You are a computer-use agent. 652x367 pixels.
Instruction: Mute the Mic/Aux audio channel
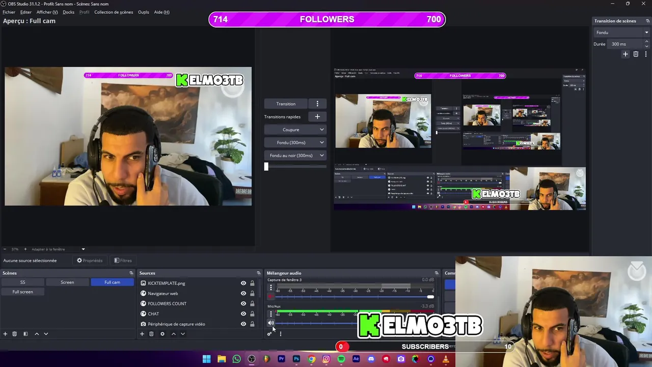(271, 323)
